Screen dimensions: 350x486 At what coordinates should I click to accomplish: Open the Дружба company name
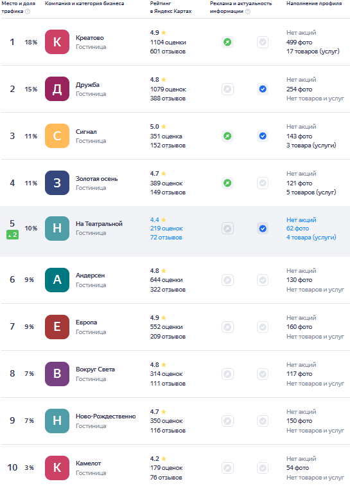click(87, 85)
